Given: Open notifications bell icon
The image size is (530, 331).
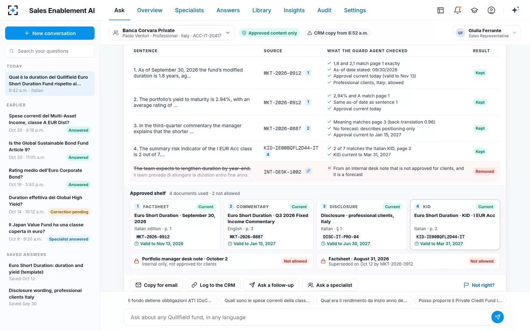Looking at the screenshot, I should pos(457,10).
